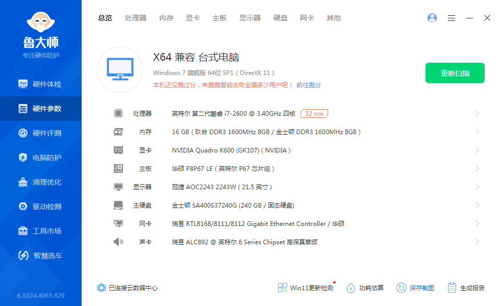The image size is (500, 306).
Task: Click the 处理器 CPU chip icon
Action: [x=118, y=113]
